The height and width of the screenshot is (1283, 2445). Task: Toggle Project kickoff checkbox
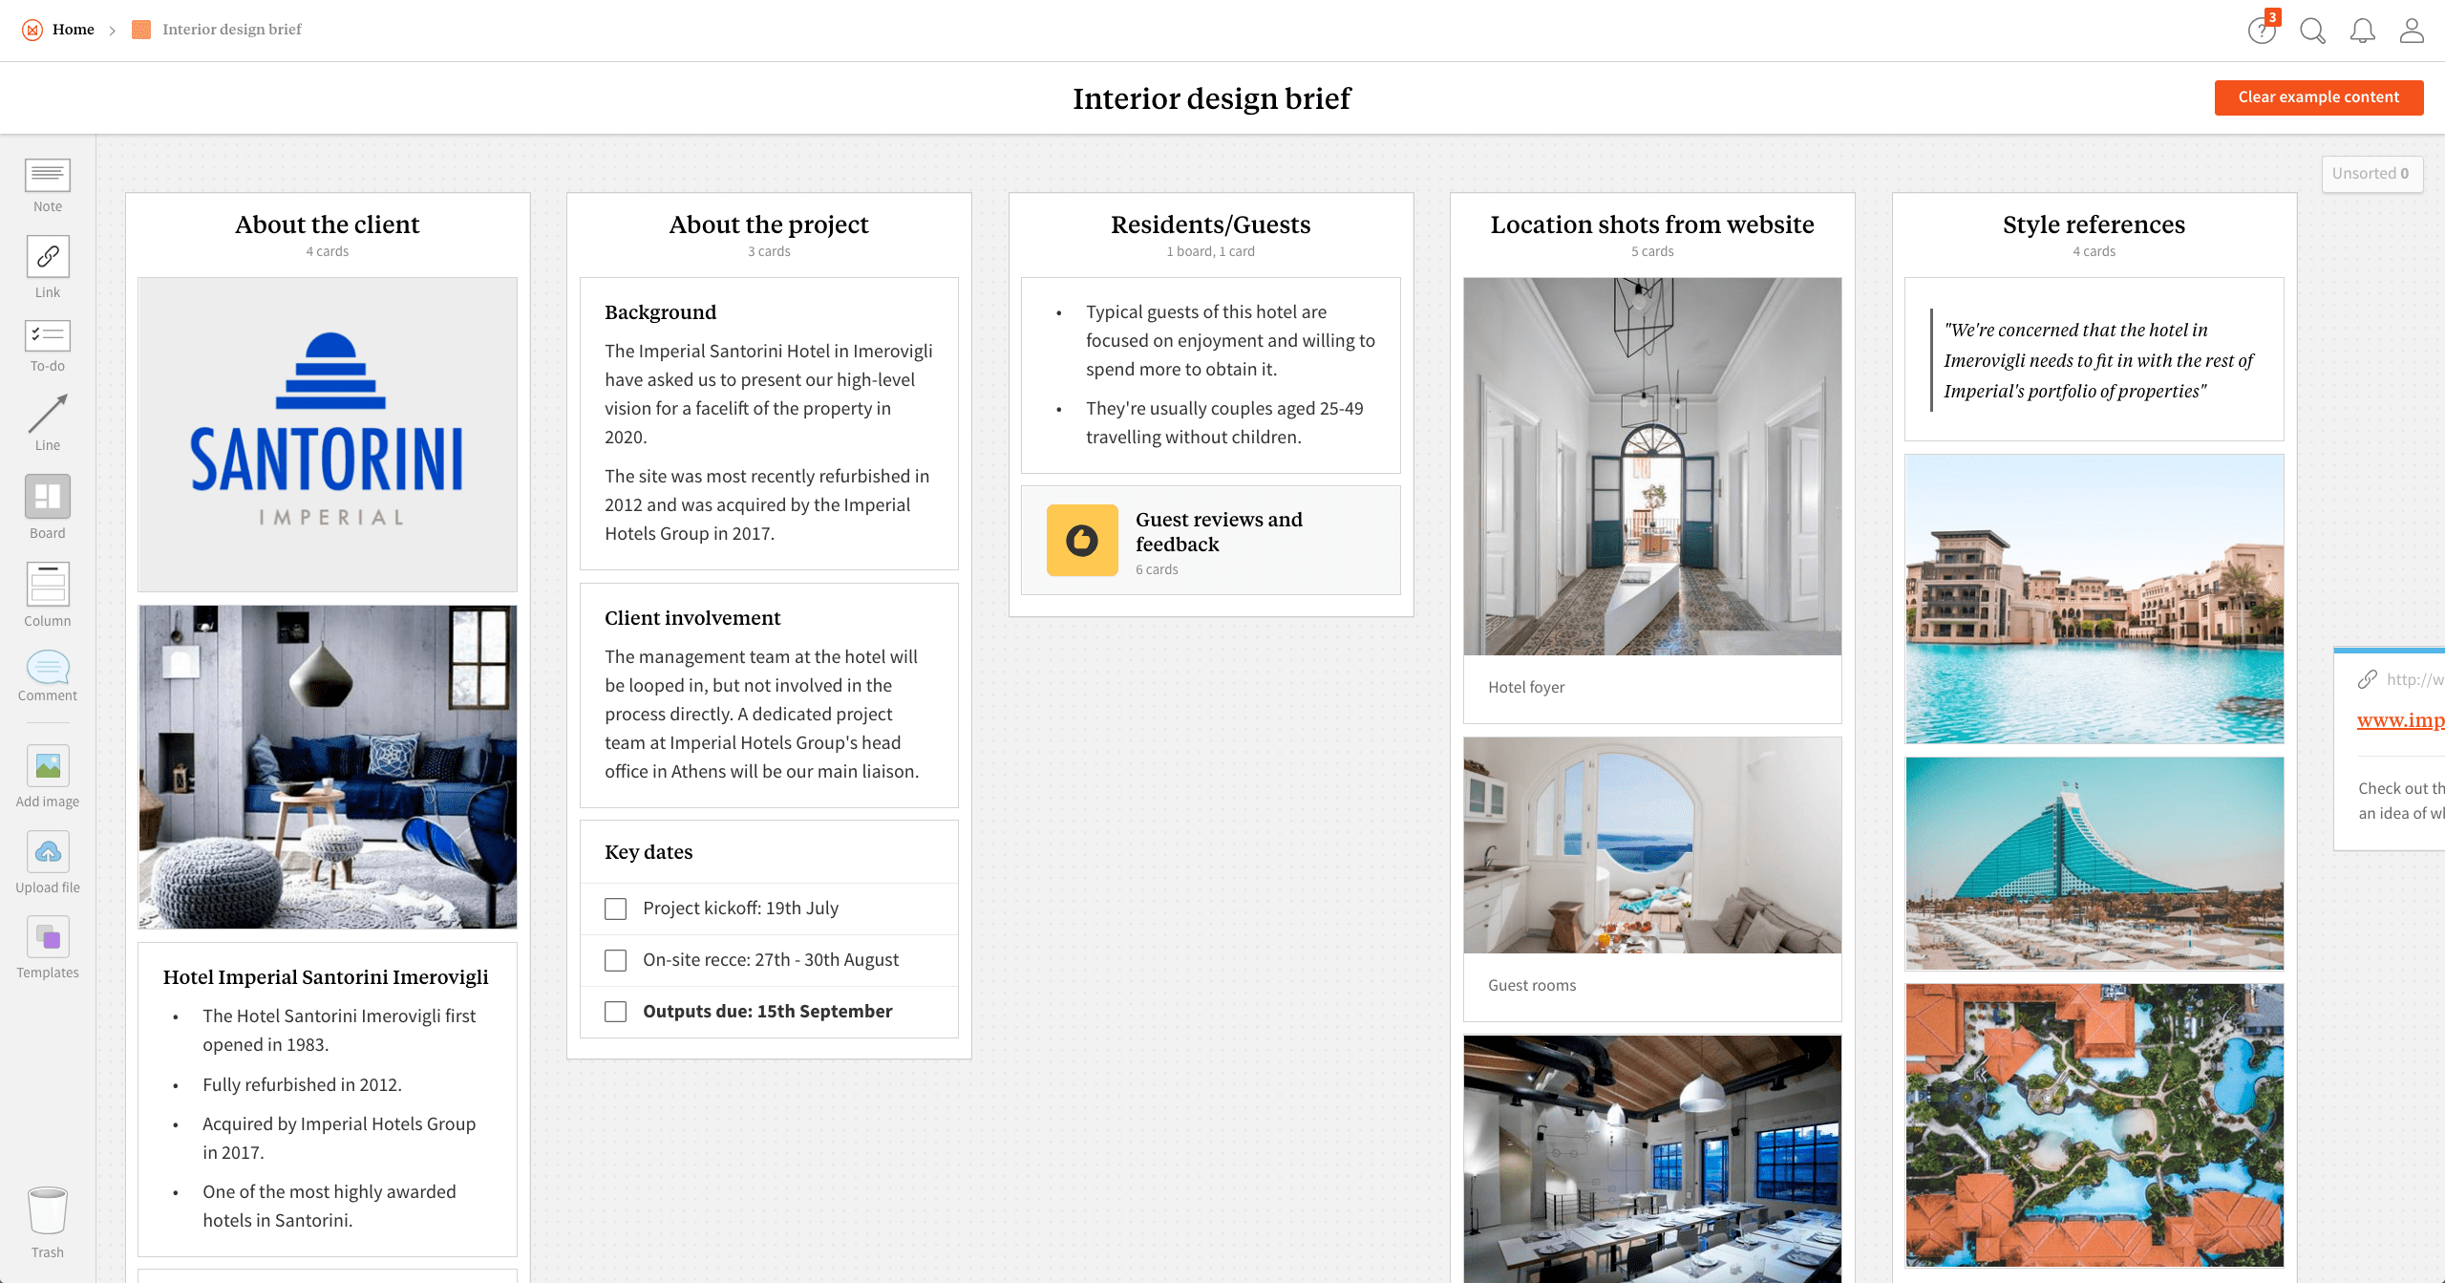point(616,908)
